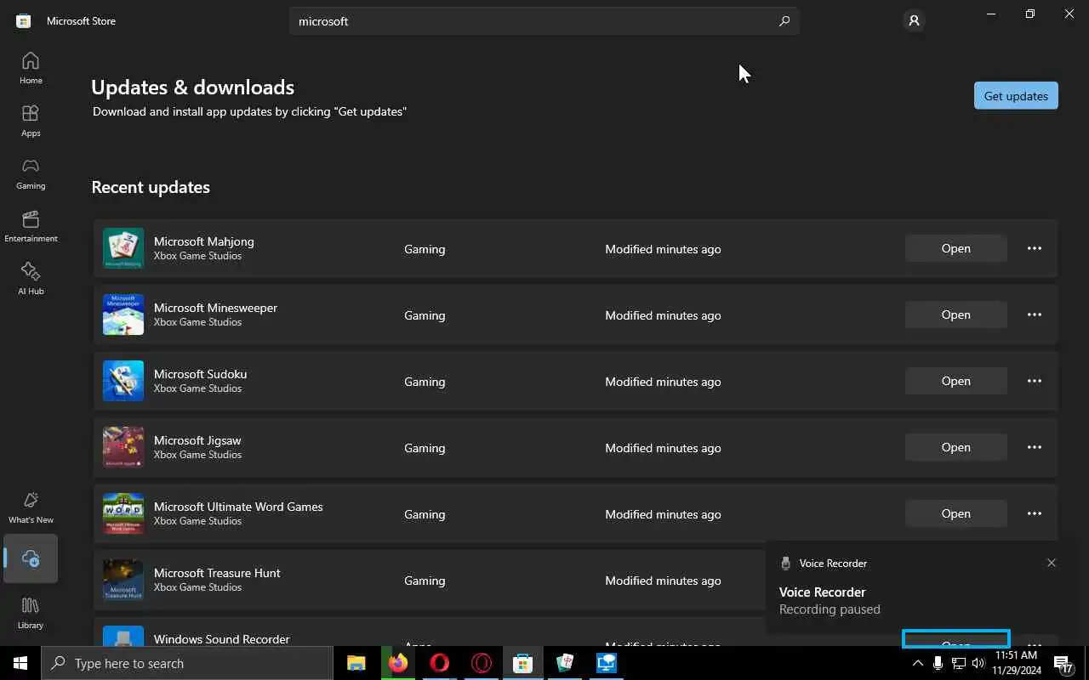
Task: Open Microsoft Sudoku
Action: coord(955,381)
